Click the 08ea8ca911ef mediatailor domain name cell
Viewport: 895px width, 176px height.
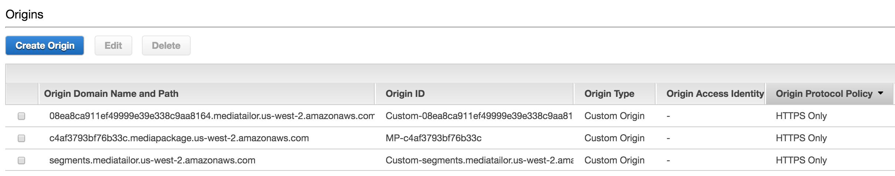tap(212, 116)
